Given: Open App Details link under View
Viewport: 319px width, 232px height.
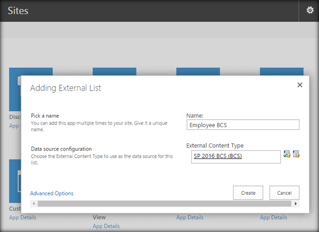Looking at the screenshot, I should point(106,226).
